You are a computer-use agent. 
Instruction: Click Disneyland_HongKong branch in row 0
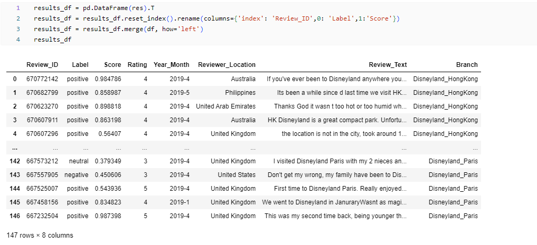point(446,79)
